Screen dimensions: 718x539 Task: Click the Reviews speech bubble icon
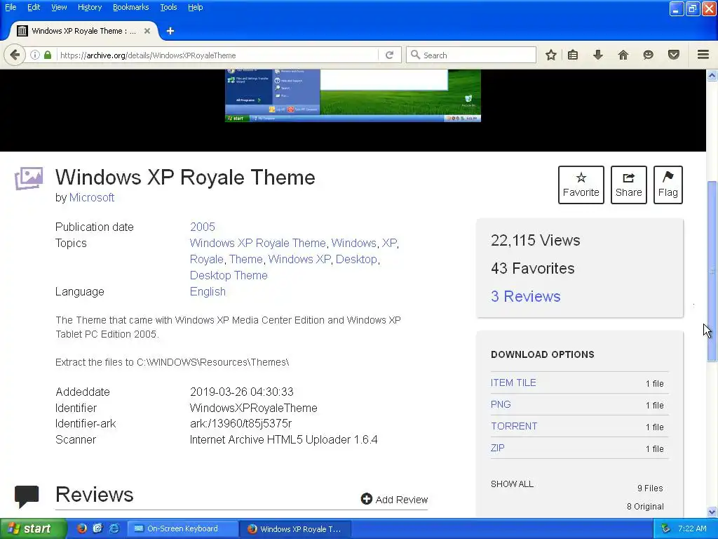pos(27,497)
